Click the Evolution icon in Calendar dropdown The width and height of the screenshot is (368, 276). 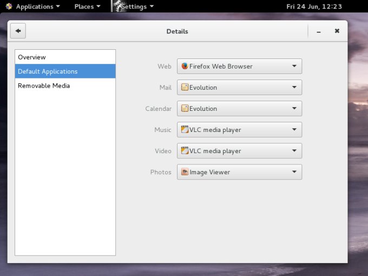tap(185, 108)
